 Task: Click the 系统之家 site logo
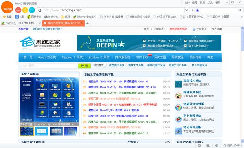click(x=40, y=42)
